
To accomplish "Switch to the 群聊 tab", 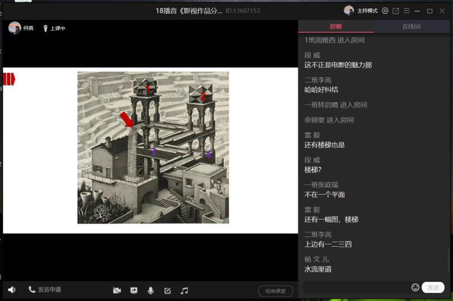I will pyautogui.click(x=336, y=27).
